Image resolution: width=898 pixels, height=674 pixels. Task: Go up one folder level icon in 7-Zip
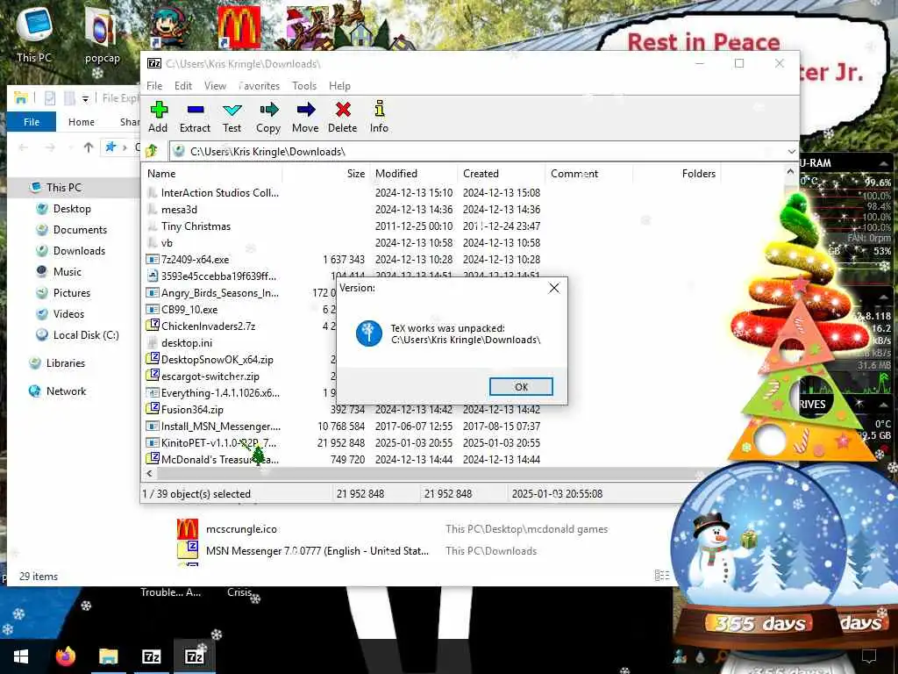pos(153,151)
